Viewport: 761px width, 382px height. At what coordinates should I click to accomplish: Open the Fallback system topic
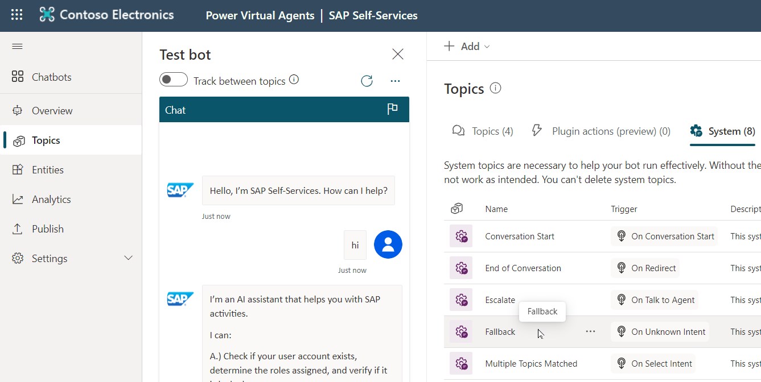[x=500, y=332]
